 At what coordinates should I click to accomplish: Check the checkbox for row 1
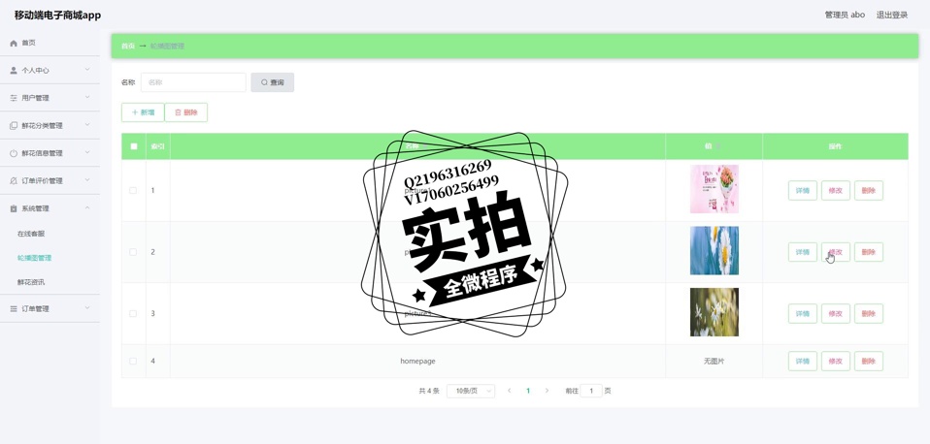pos(133,191)
